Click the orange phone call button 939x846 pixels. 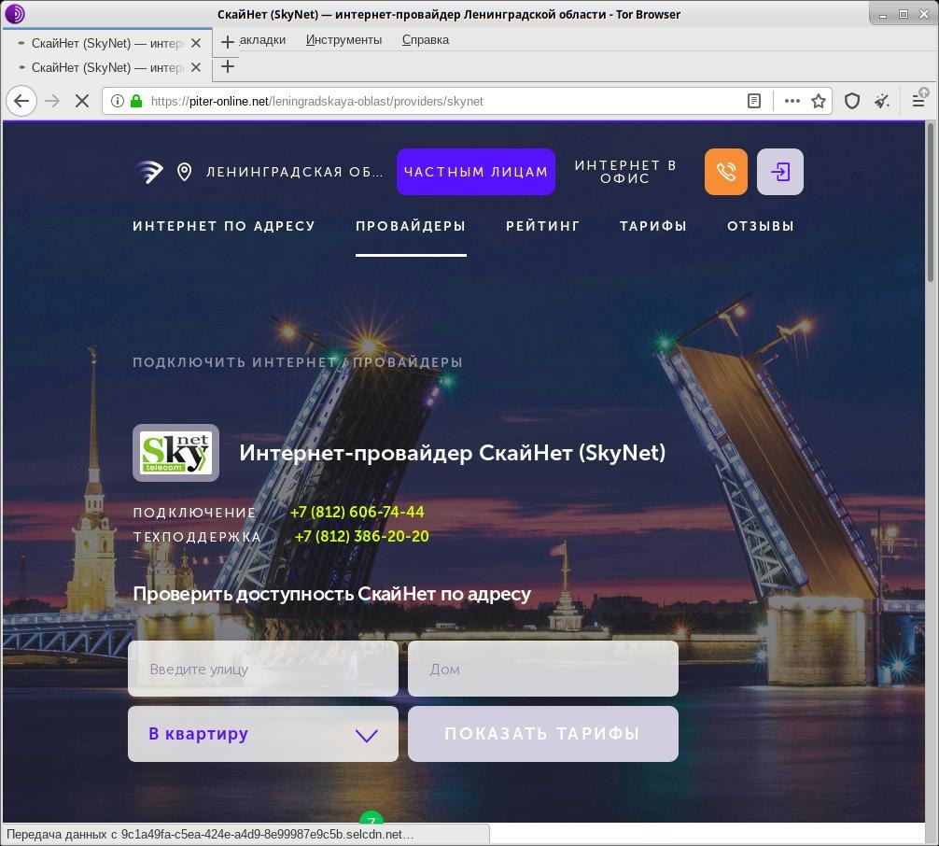click(726, 172)
